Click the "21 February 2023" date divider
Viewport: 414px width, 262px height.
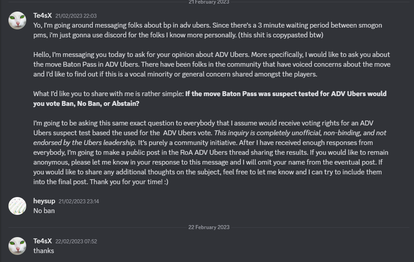point(209,2)
